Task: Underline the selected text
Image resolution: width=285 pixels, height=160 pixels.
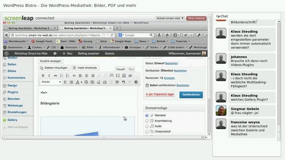Action: pyautogui.click(x=65, y=82)
